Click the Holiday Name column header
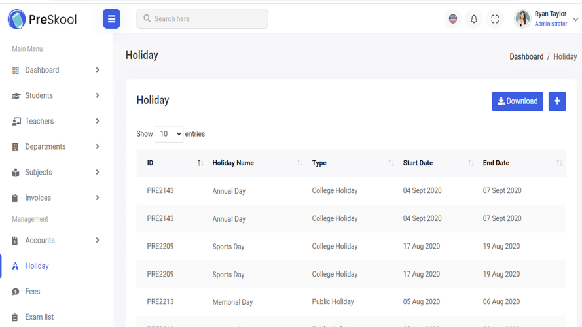Image resolution: width=582 pixels, height=327 pixels. pyautogui.click(x=233, y=163)
